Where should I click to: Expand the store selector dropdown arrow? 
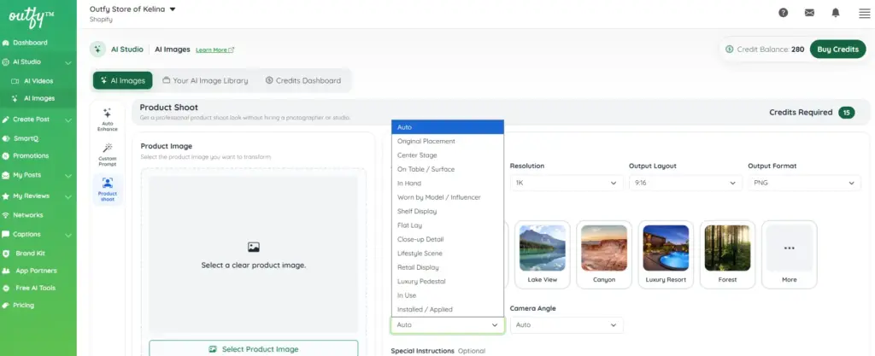[173, 9]
